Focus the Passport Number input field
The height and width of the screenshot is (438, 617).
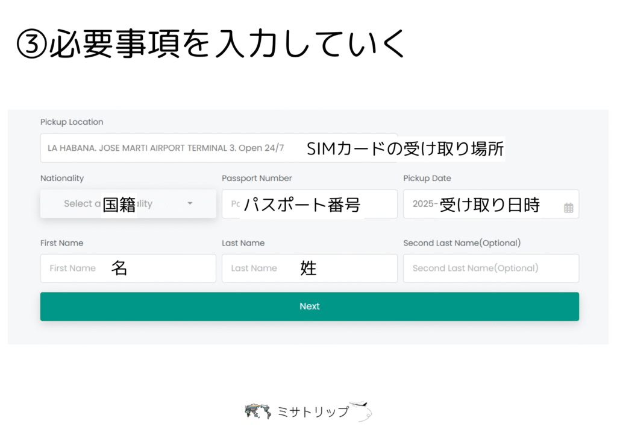pyautogui.click(x=309, y=204)
